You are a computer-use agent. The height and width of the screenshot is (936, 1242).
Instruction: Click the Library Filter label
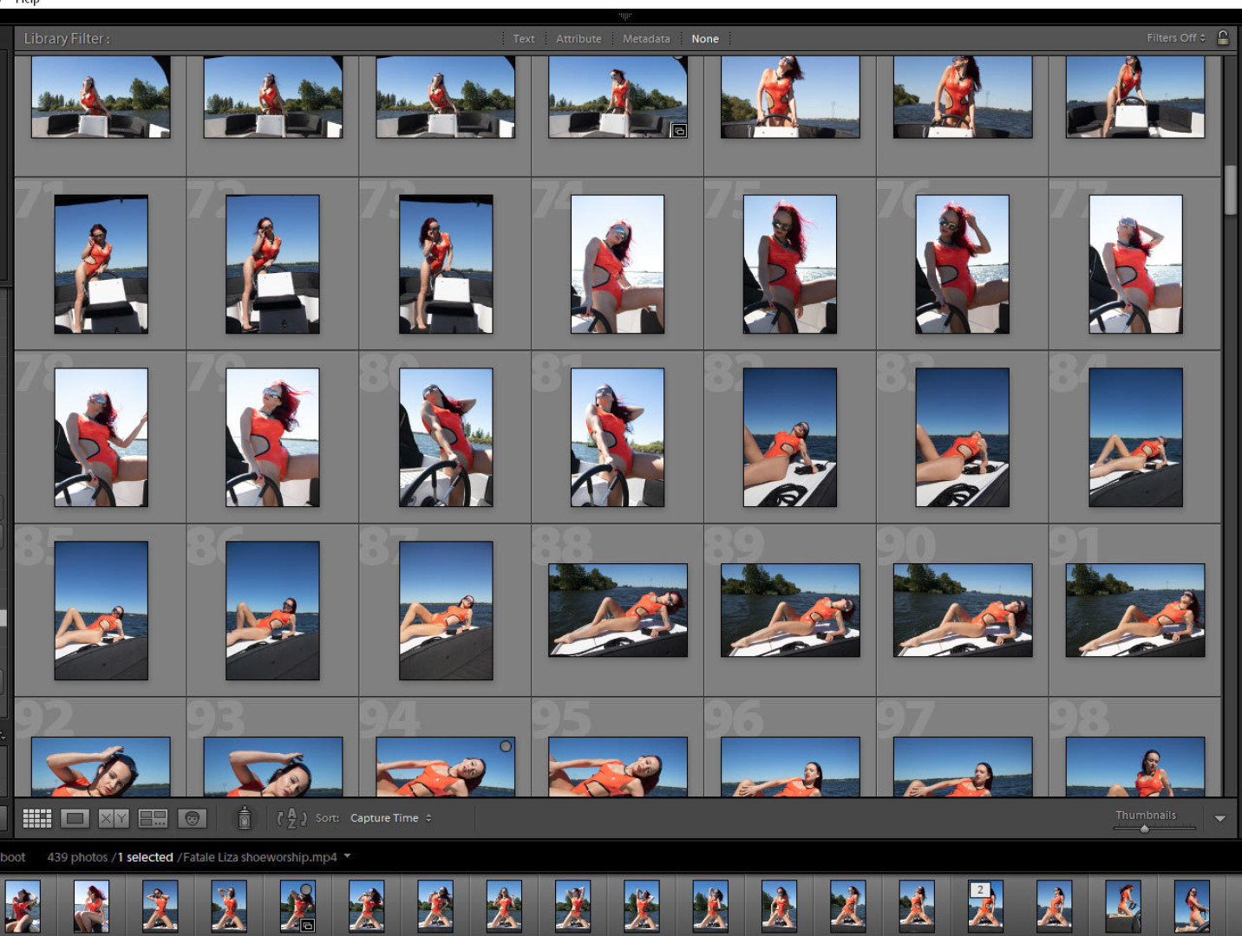(67, 39)
